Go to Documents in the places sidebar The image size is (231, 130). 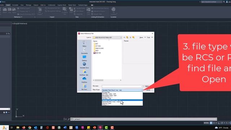[84, 51]
